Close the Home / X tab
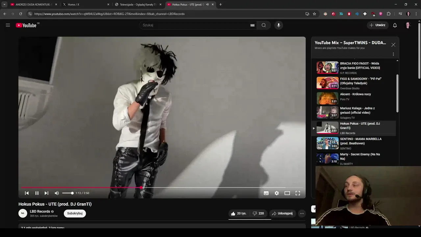Image resolution: width=421 pixels, height=237 pixels. [108, 5]
